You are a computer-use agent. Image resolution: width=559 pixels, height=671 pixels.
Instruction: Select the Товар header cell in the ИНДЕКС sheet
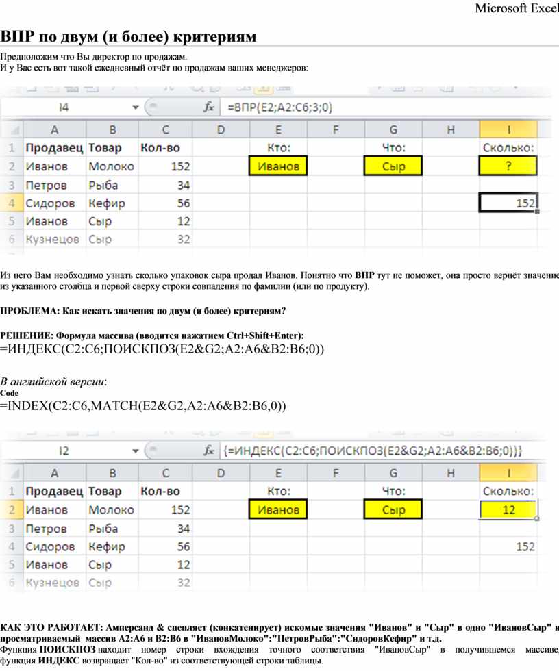click(112, 492)
